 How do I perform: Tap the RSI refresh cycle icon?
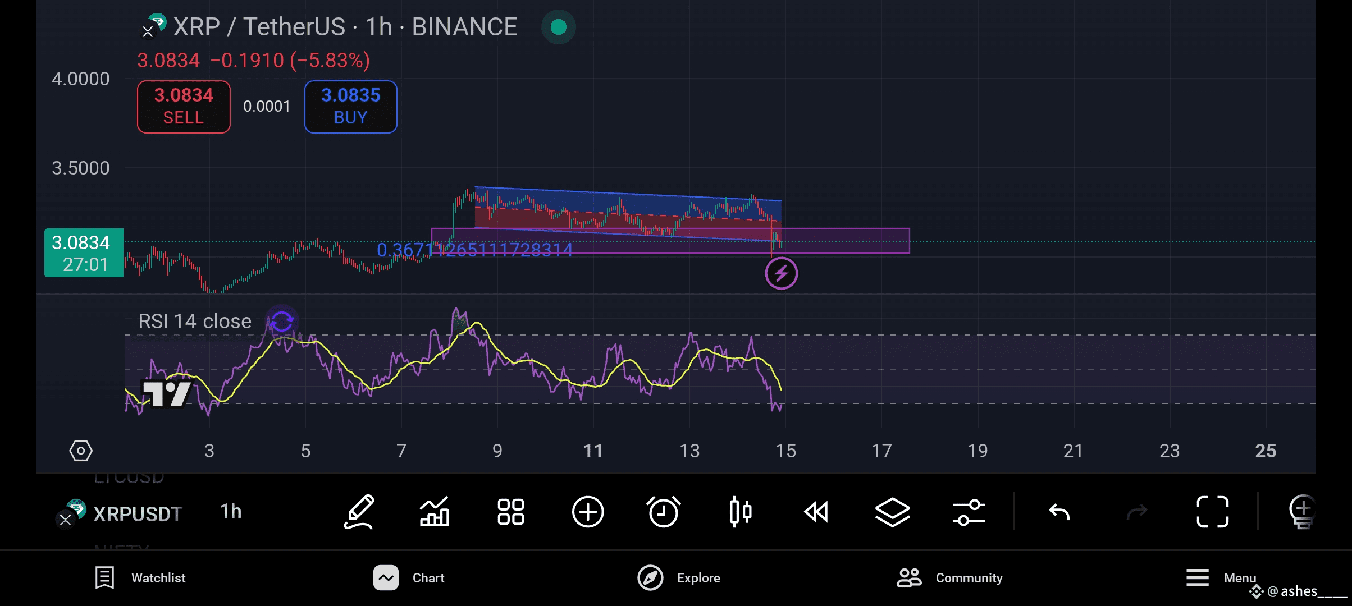(x=282, y=322)
